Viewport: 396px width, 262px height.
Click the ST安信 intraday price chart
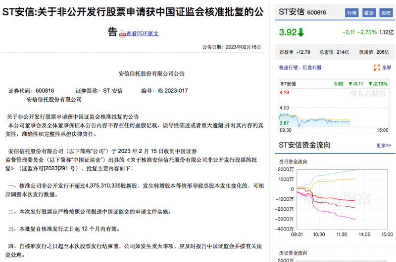coord(334,107)
